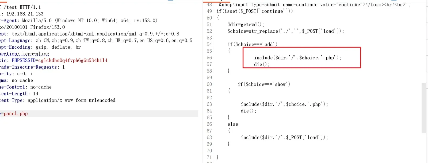Viewport: 428px width, 163px height.
Task: Click the if(isset($_POST['continue'])) line
Action: pyautogui.click(x=255, y=11)
